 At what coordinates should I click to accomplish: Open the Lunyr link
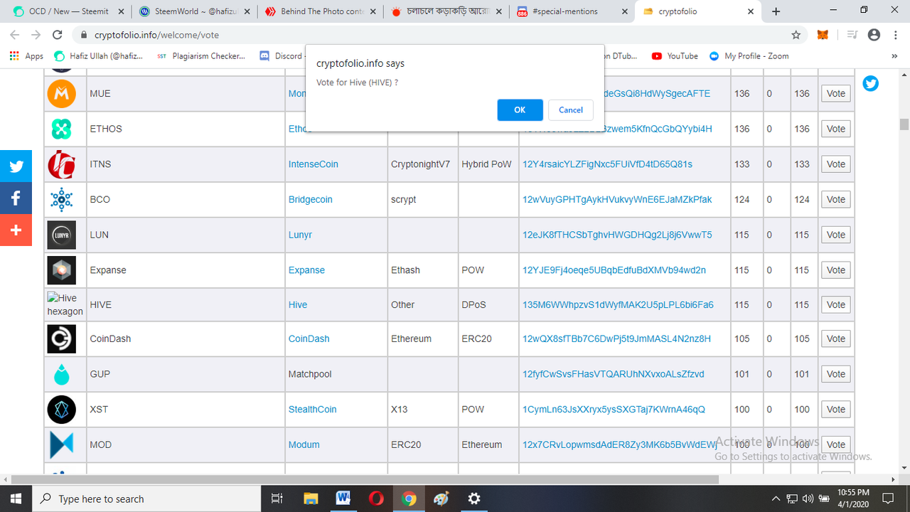(x=300, y=235)
